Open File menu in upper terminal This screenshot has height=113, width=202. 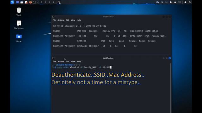[54, 20]
